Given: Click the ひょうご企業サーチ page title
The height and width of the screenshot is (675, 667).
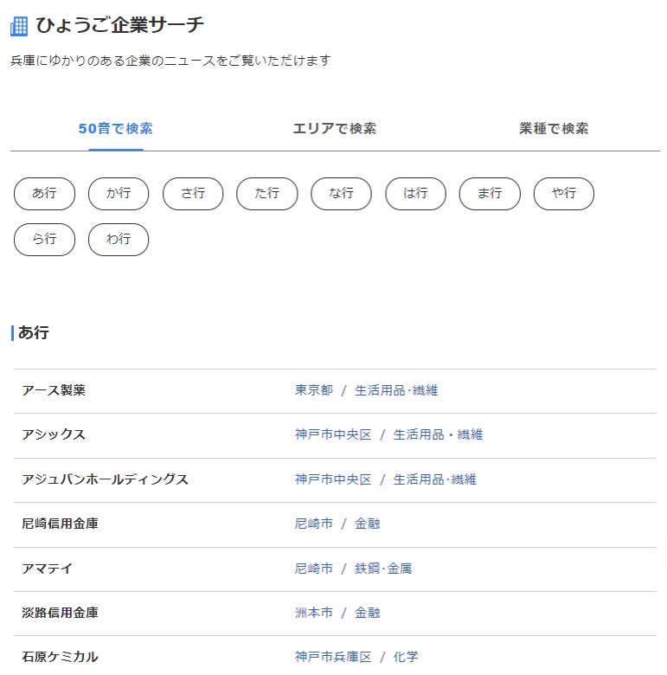Looking at the screenshot, I should [x=119, y=25].
